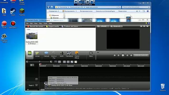
Task: Open Google Chrome desktop shortcut
Action: 22,2
